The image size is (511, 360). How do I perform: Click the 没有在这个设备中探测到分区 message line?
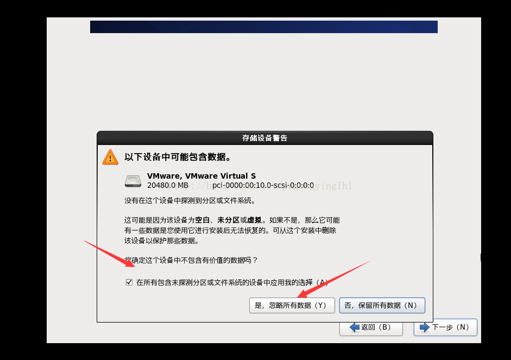tap(190, 201)
